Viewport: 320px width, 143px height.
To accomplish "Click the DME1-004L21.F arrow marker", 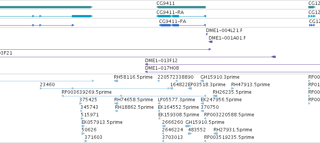I will [x=207, y=34].
